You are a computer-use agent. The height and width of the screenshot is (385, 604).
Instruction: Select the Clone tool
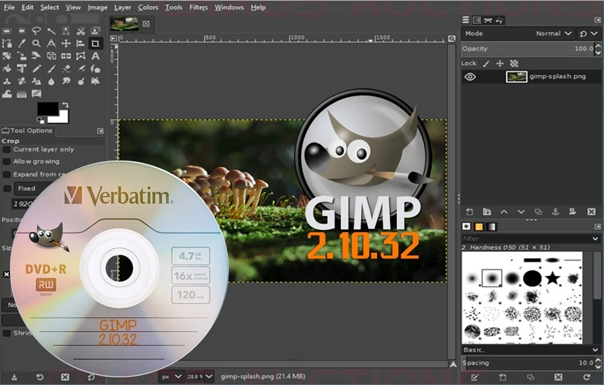pos(7,81)
